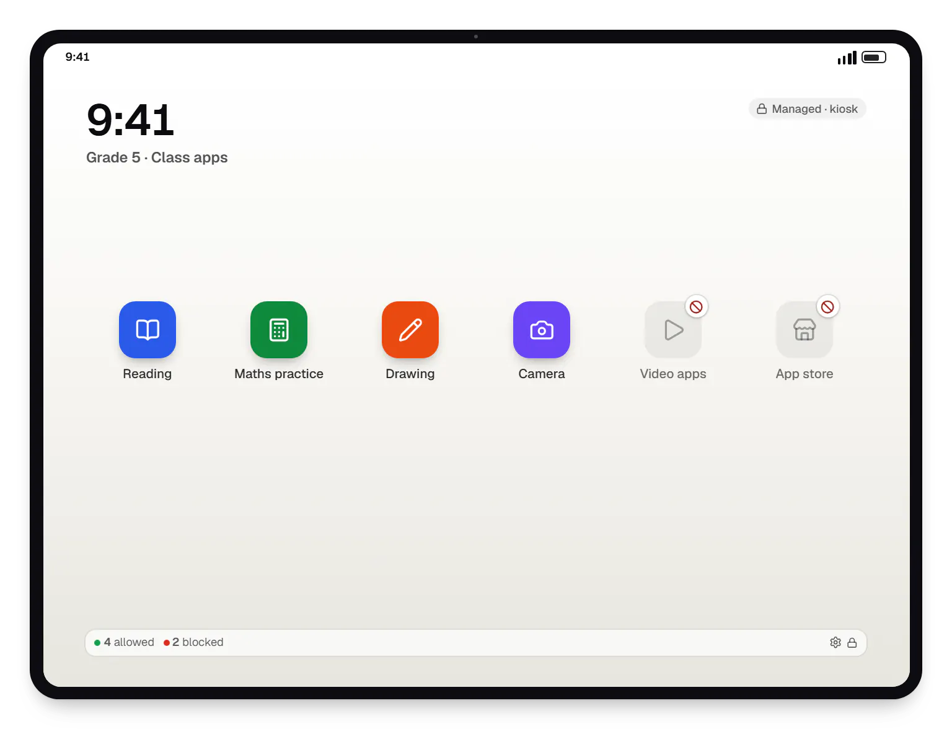Click the status bar time 9:41
This screenshot has width=952, height=729.
(77, 57)
